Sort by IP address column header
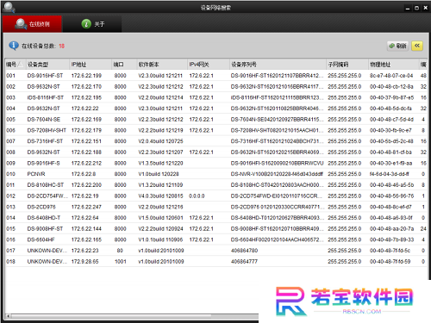431x323 pixels. 91,65
